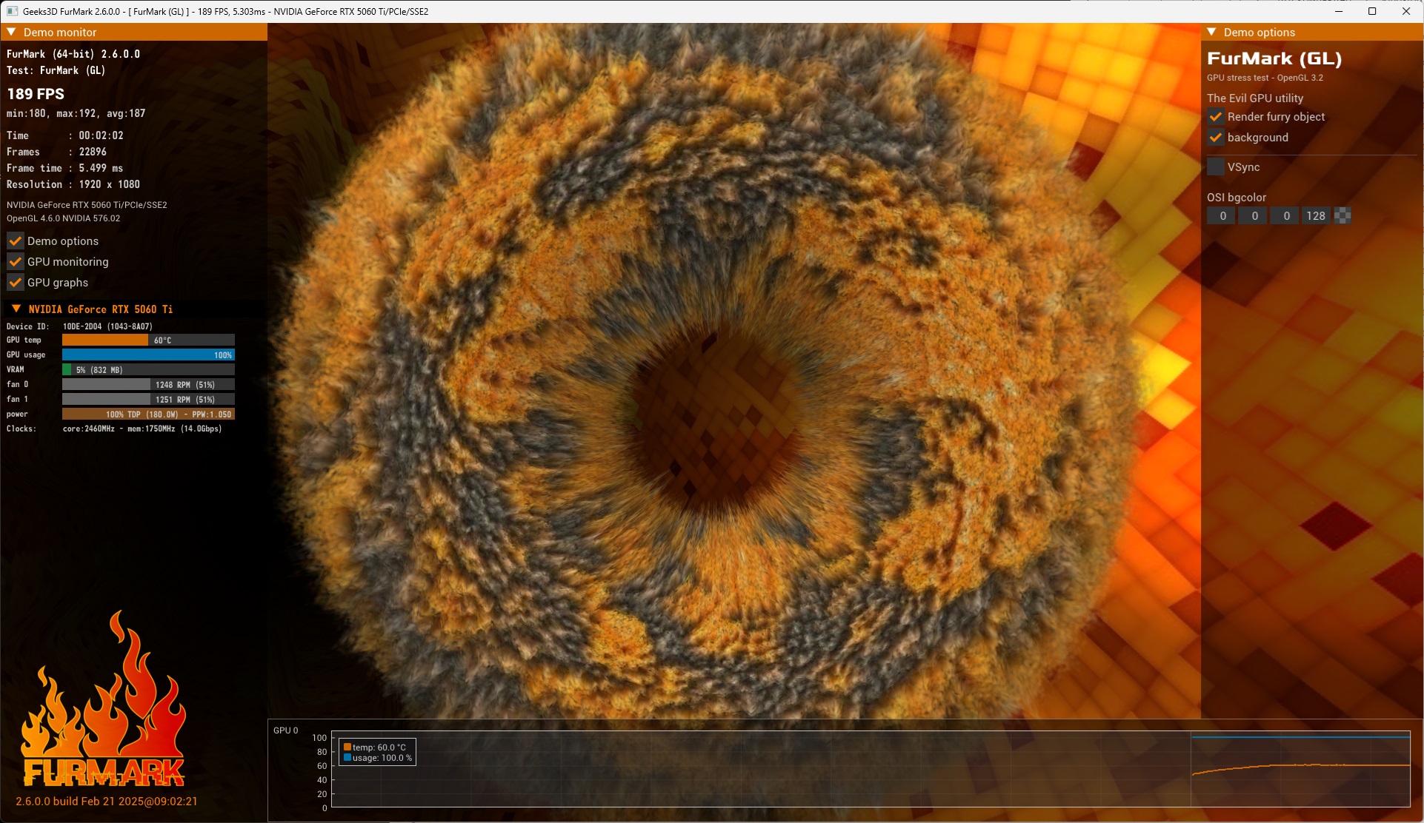Image resolution: width=1424 pixels, height=823 pixels.
Task: Maximize the FurMark window
Action: (x=1372, y=11)
